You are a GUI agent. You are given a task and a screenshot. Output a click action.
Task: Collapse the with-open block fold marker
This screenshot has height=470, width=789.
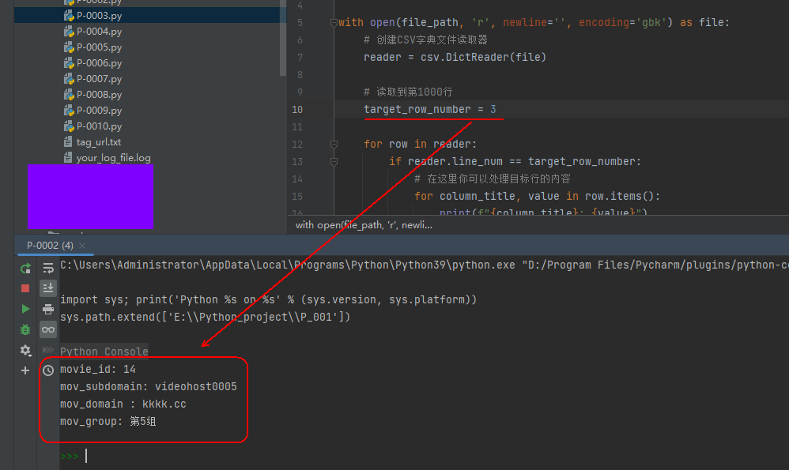(x=334, y=23)
